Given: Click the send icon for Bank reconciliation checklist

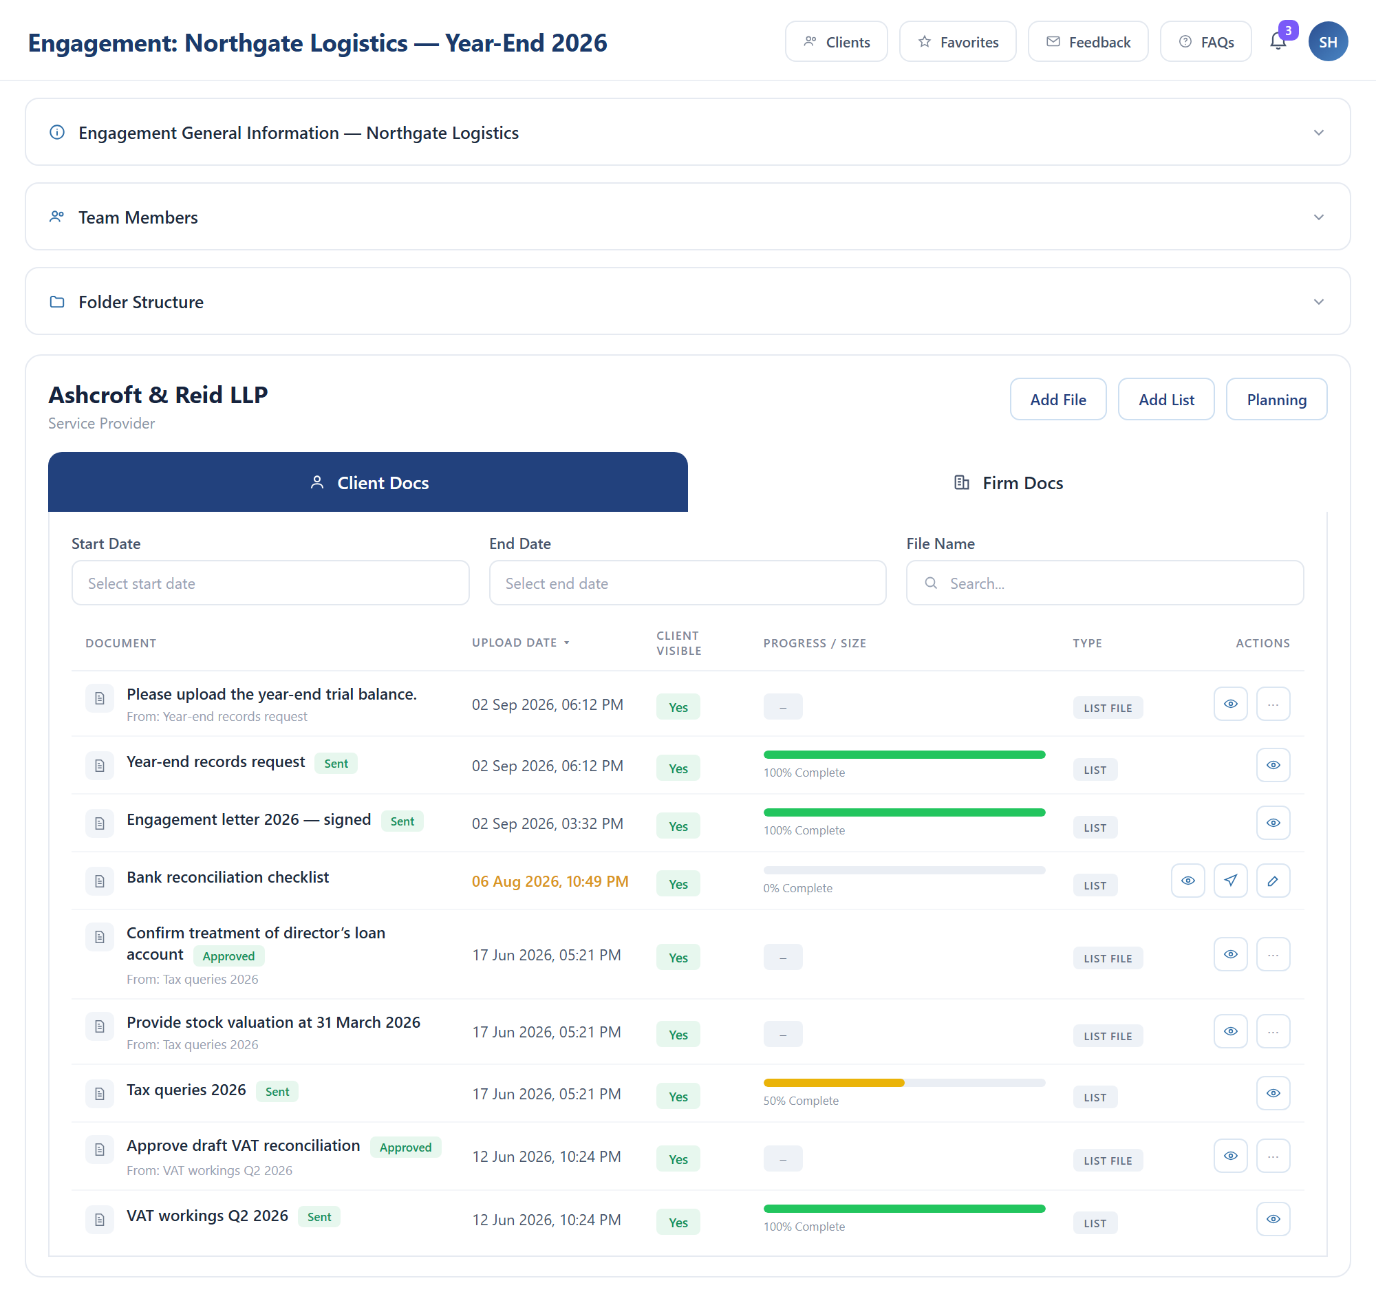Looking at the screenshot, I should pyautogui.click(x=1230, y=880).
